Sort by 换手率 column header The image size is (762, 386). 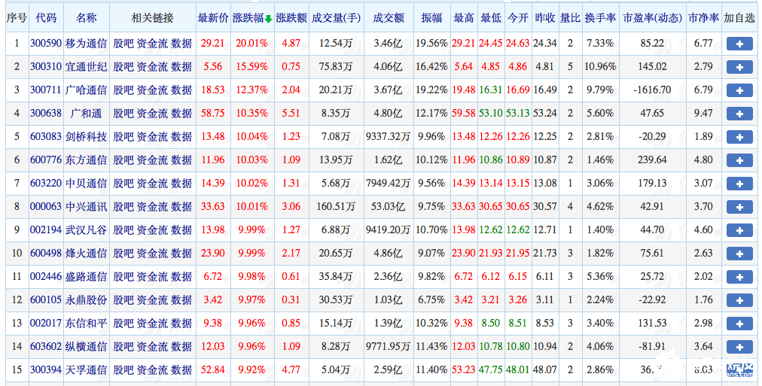[600, 19]
